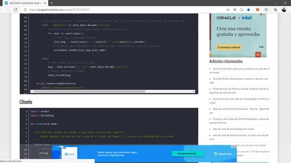Click 'svrsocket.sendto(list_msg,user_addr)' code line
The width and height of the screenshot is (291, 163).
[80, 50]
